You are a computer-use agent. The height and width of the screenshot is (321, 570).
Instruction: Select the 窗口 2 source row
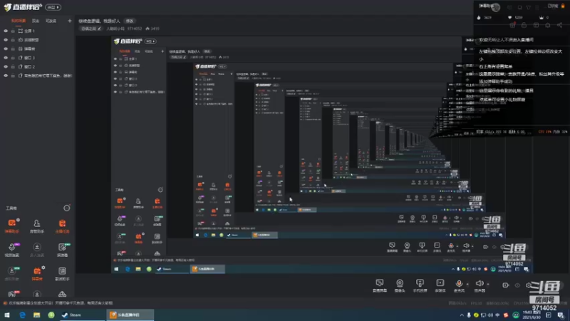[x=38, y=66]
